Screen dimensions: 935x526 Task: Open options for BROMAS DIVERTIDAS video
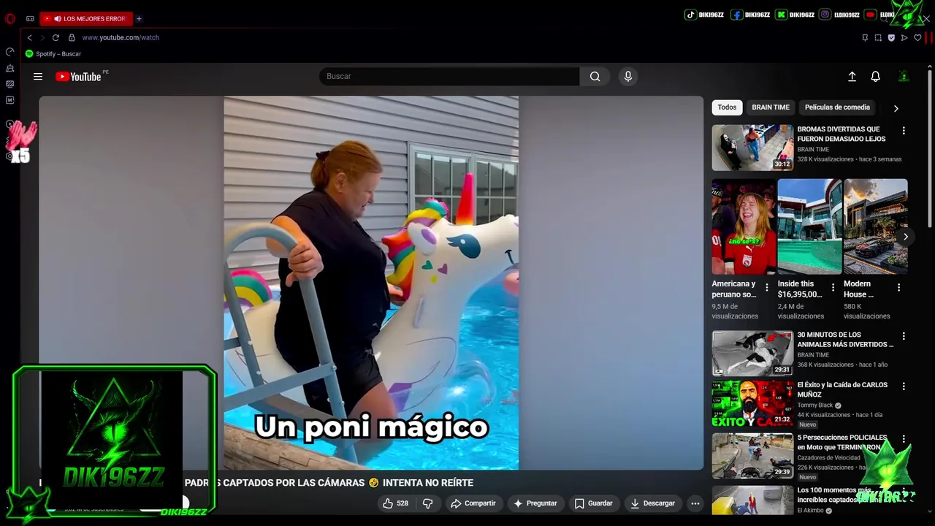pos(904,131)
